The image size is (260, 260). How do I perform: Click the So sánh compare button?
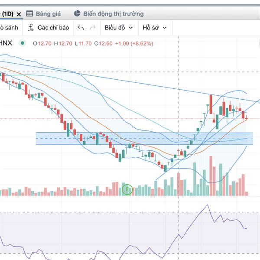point(9,28)
